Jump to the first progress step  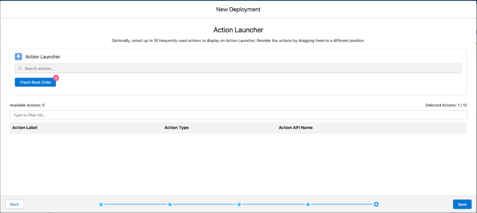tap(101, 204)
